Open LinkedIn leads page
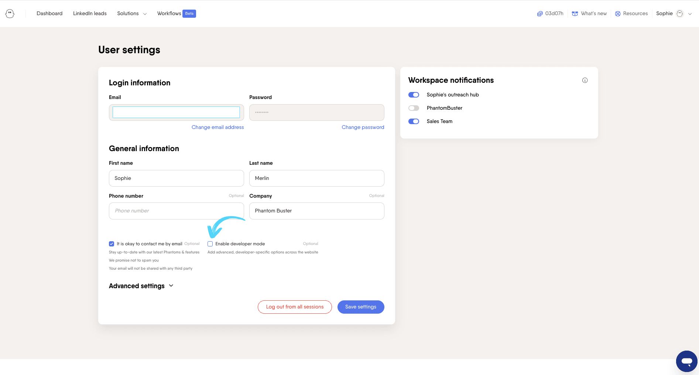Image resolution: width=699 pixels, height=375 pixels. (x=90, y=14)
